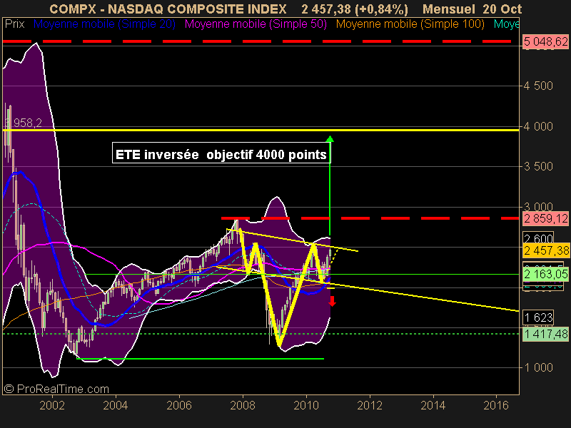This screenshot has width=571, height=428.
Task: Click the 2002 date axis label
Action: 52,405
